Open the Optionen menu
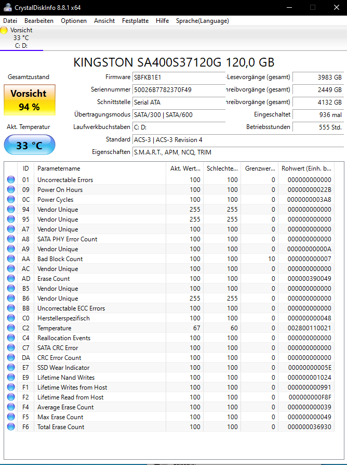The width and height of the screenshot is (347, 465). tap(74, 21)
